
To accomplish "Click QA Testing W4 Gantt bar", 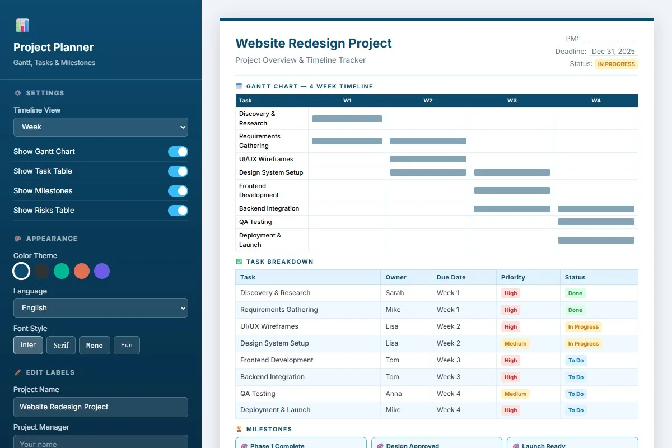I will [596, 222].
